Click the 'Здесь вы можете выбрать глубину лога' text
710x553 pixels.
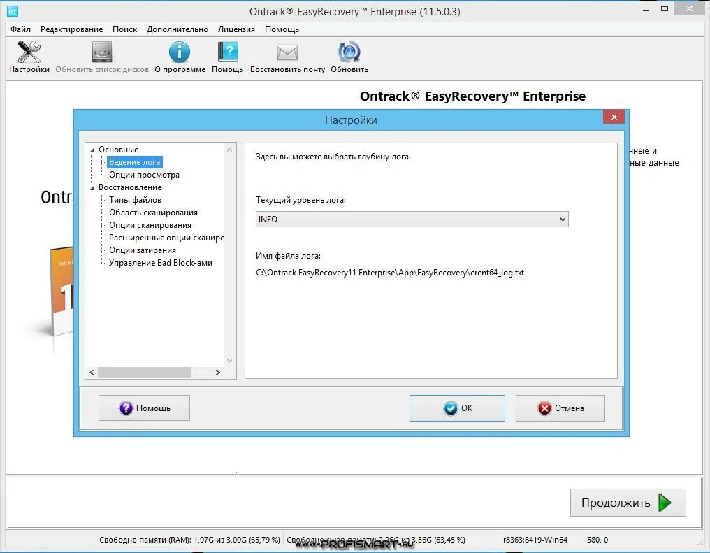coord(333,157)
